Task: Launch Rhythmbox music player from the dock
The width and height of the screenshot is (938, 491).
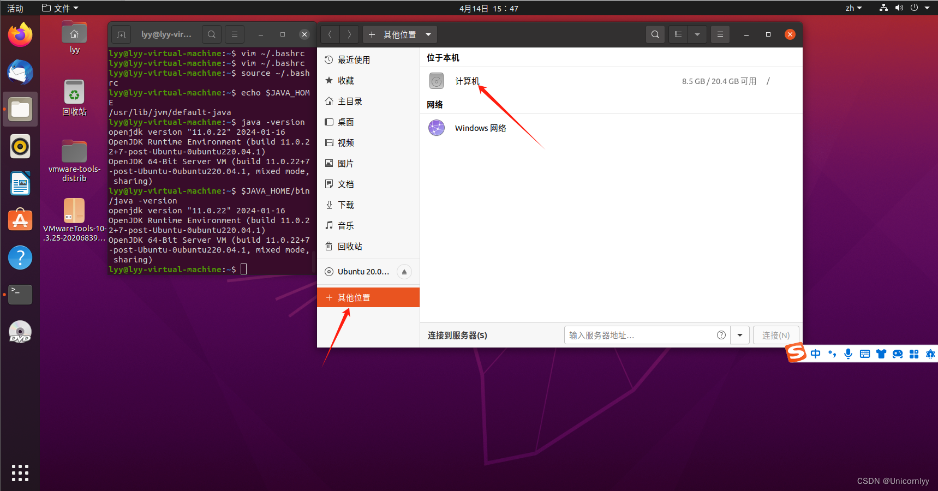Action: [20, 146]
